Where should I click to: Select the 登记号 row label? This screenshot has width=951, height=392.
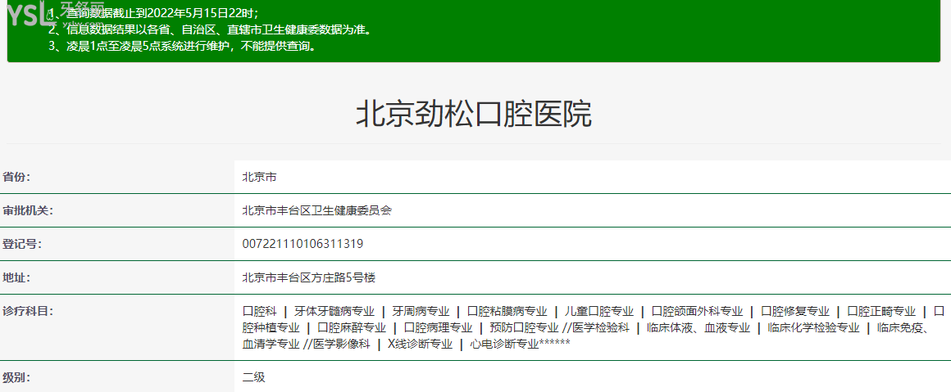pos(22,244)
